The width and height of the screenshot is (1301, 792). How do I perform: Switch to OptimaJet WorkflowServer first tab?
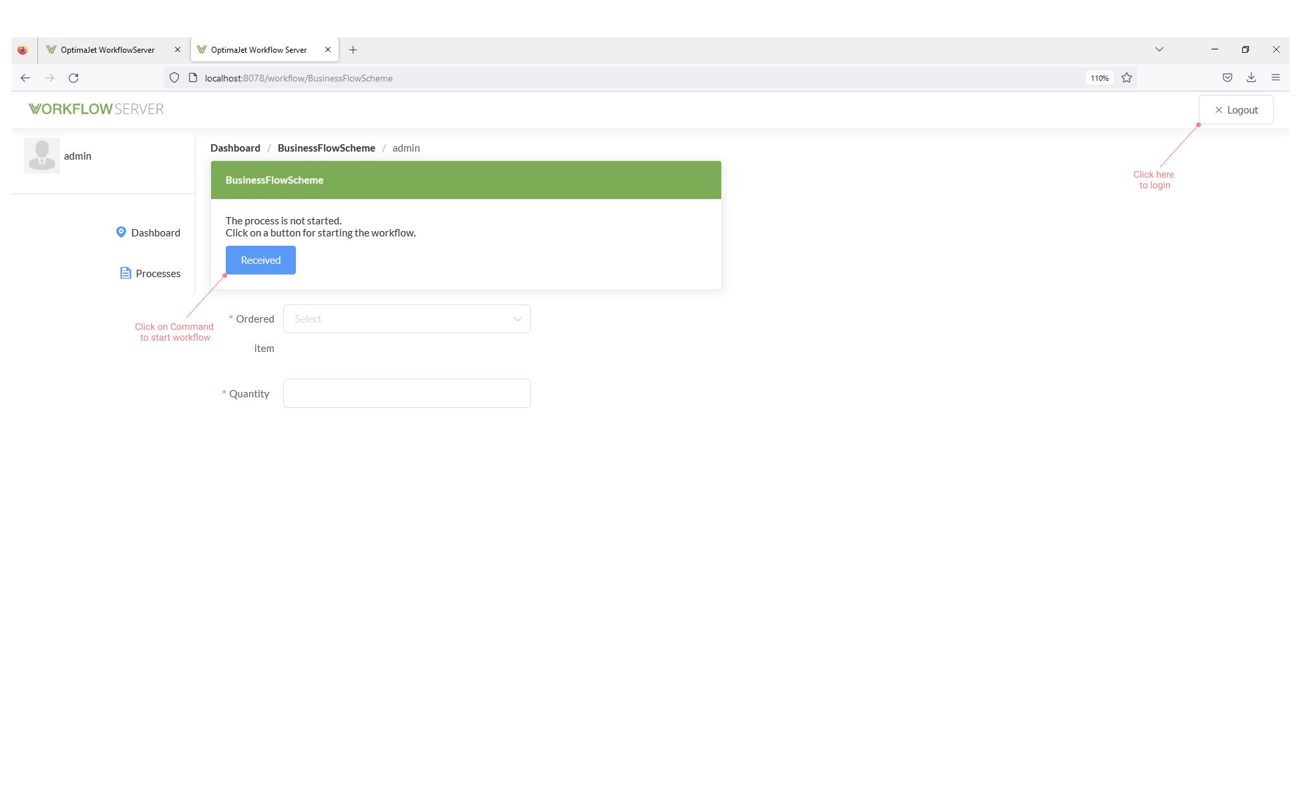tap(107, 49)
